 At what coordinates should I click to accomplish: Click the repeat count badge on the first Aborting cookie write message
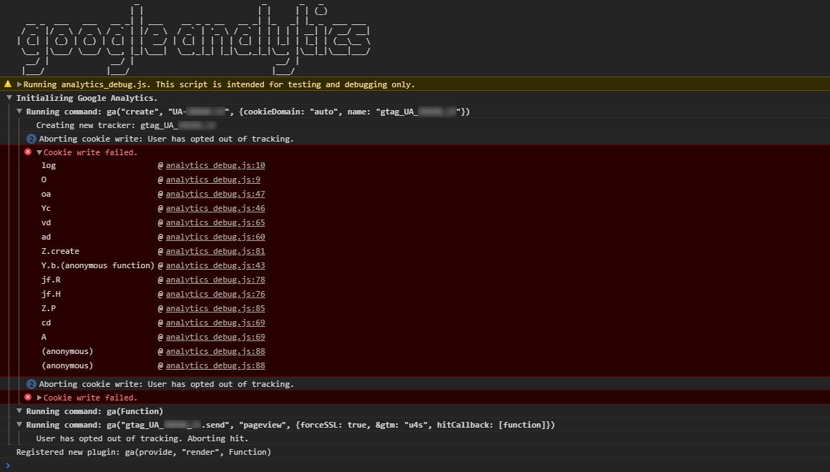(x=31, y=139)
